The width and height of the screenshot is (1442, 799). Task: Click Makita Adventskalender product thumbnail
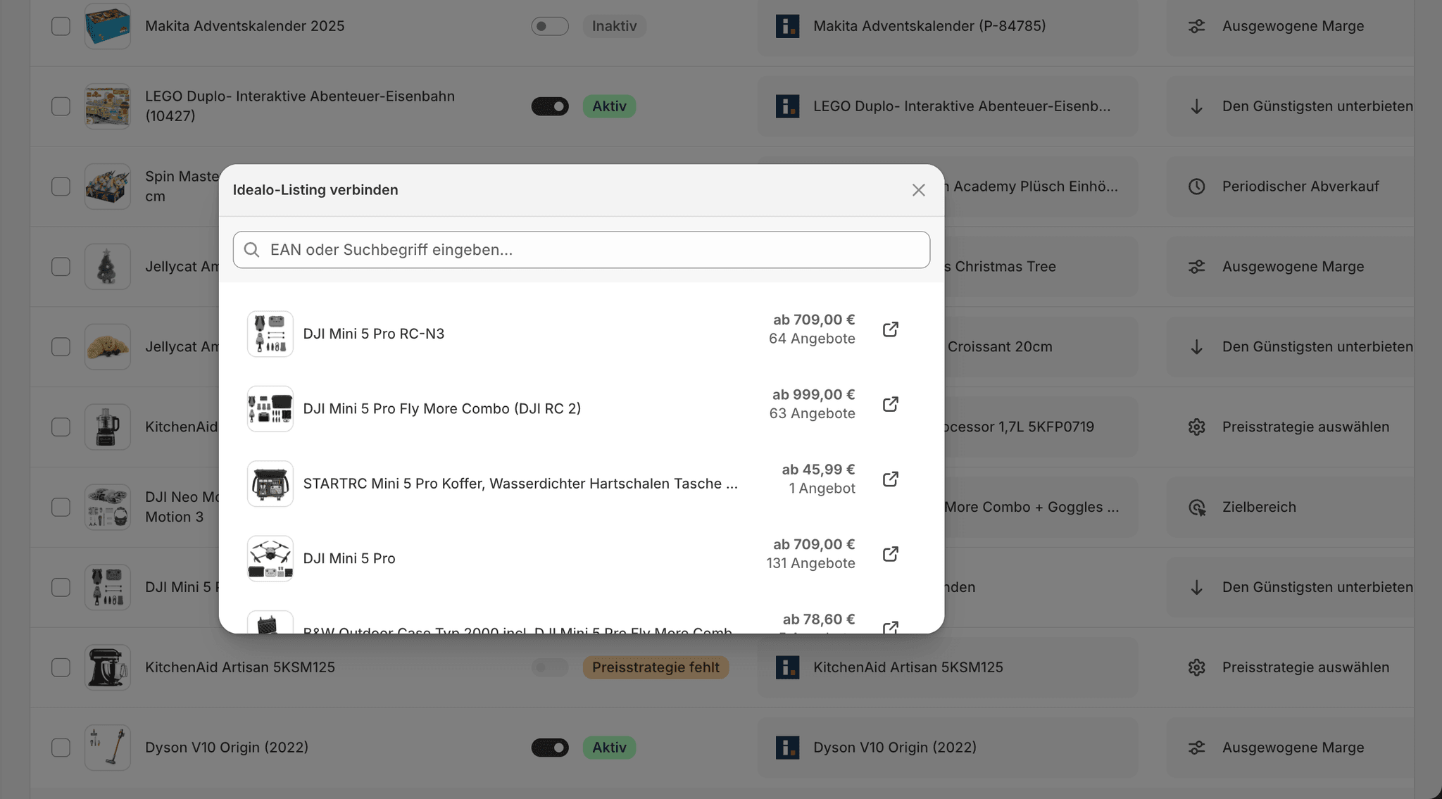click(x=108, y=26)
